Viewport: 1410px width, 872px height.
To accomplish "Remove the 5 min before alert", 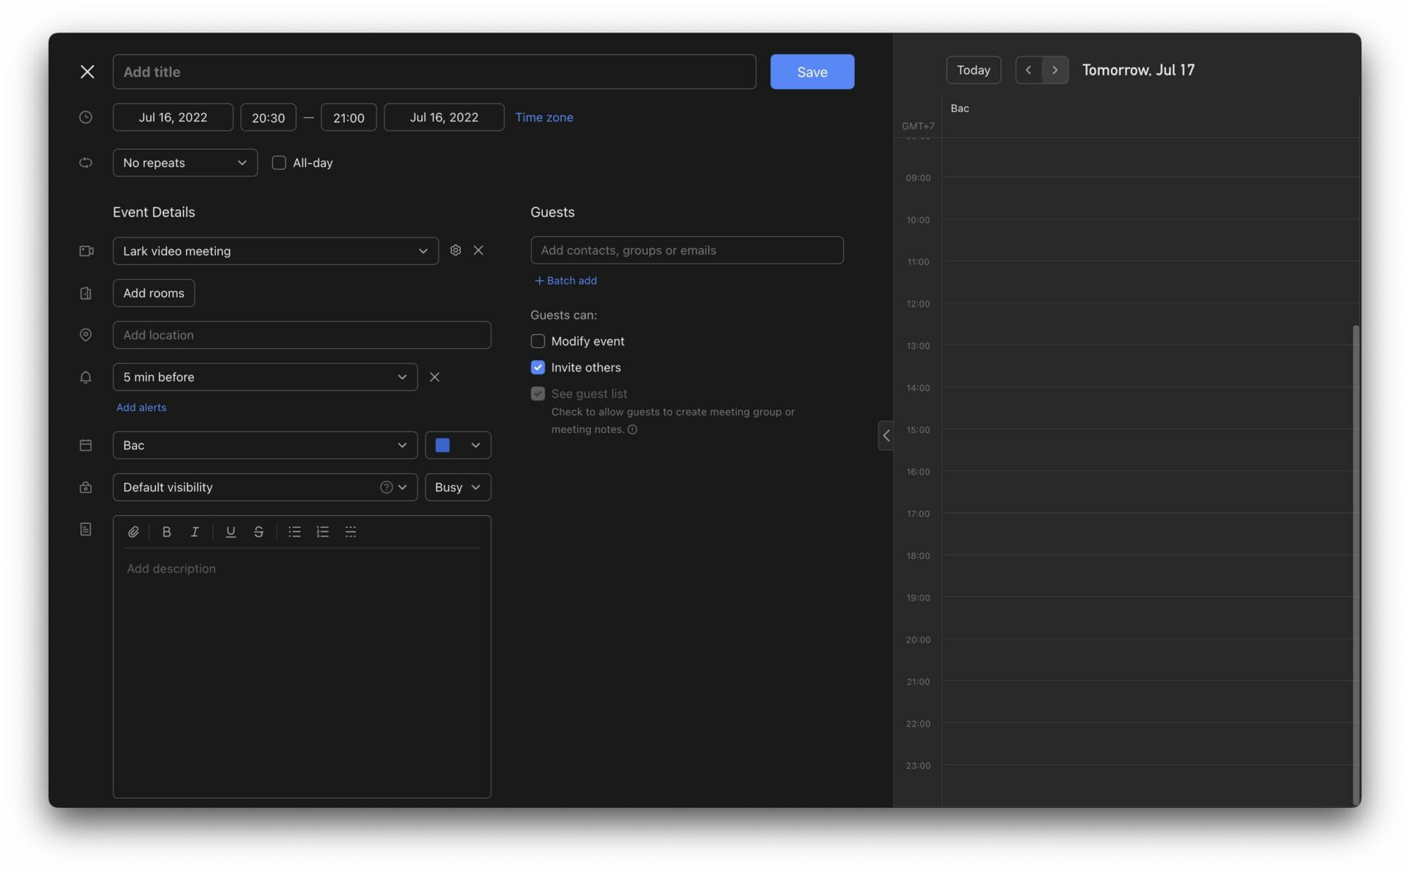I will pos(434,377).
